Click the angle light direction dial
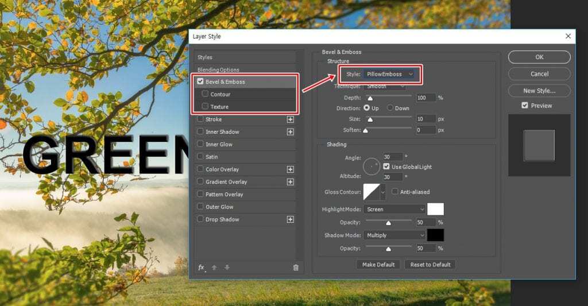The height and width of the screenshot is (306, 588). (372, 166)
